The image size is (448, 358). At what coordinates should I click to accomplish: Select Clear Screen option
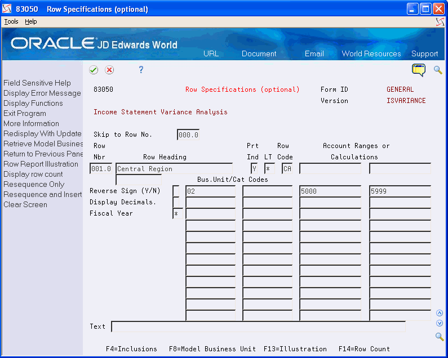(x=25, y=205)
